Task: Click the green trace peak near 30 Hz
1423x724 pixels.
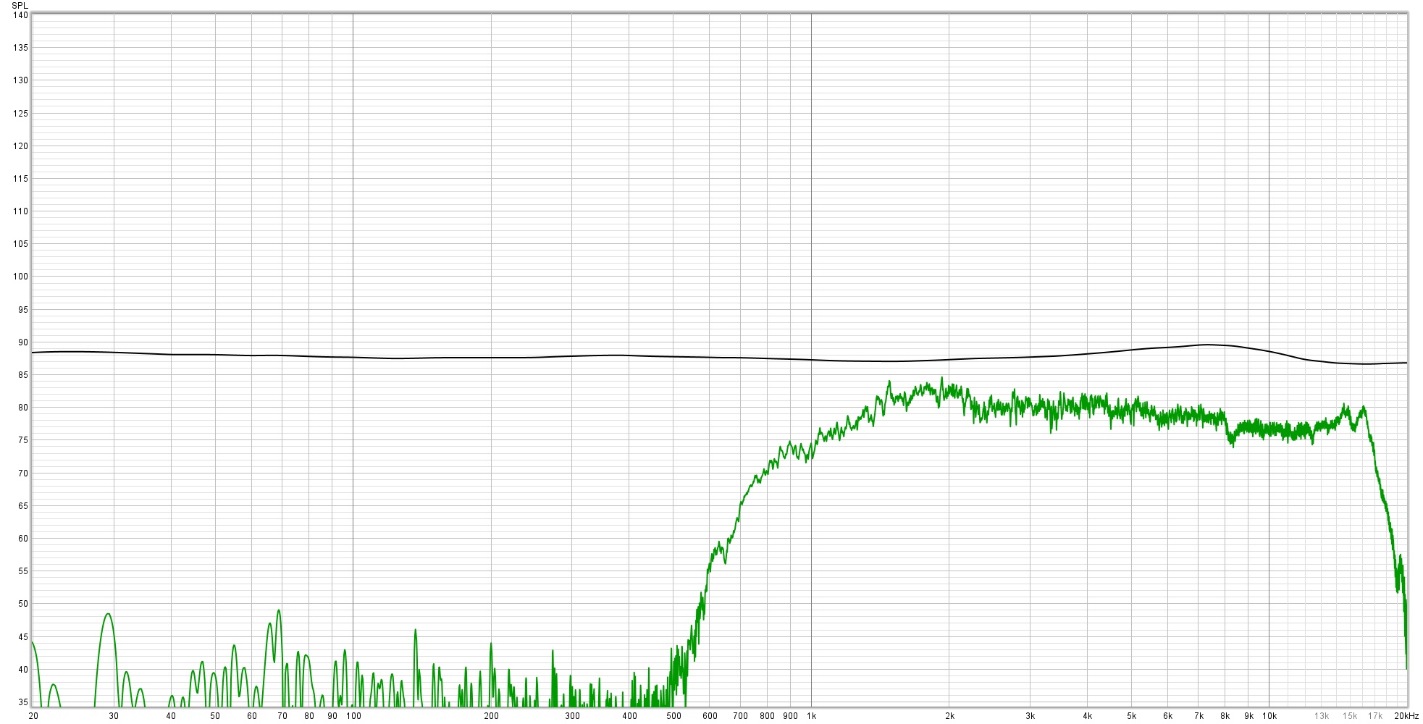Action: tap(108, 614)
